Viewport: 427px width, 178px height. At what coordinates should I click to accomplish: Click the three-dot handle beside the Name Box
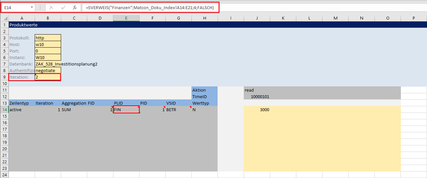(x=40, y=7)
